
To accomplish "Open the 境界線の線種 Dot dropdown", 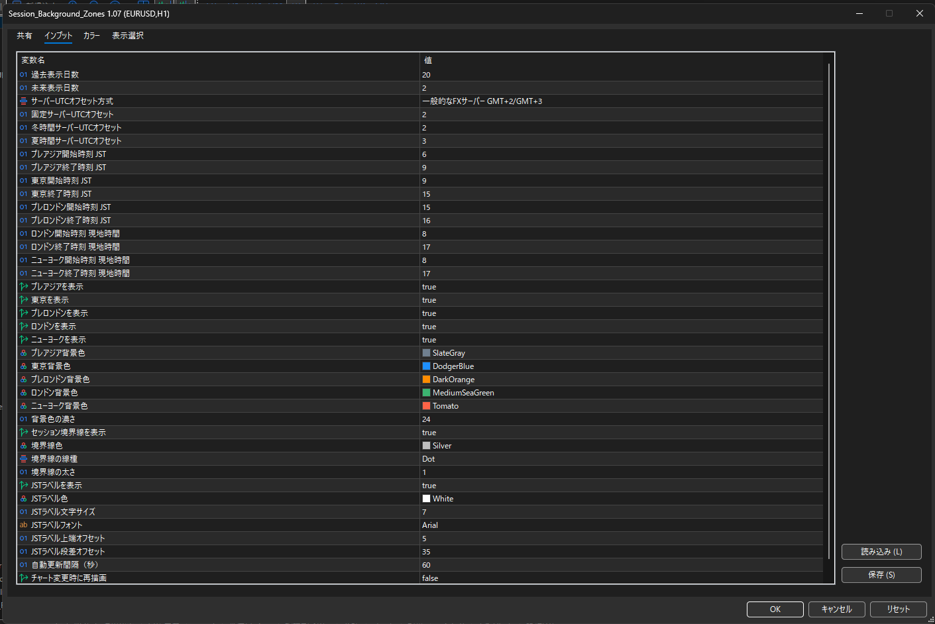I will [x=621, y=459].
